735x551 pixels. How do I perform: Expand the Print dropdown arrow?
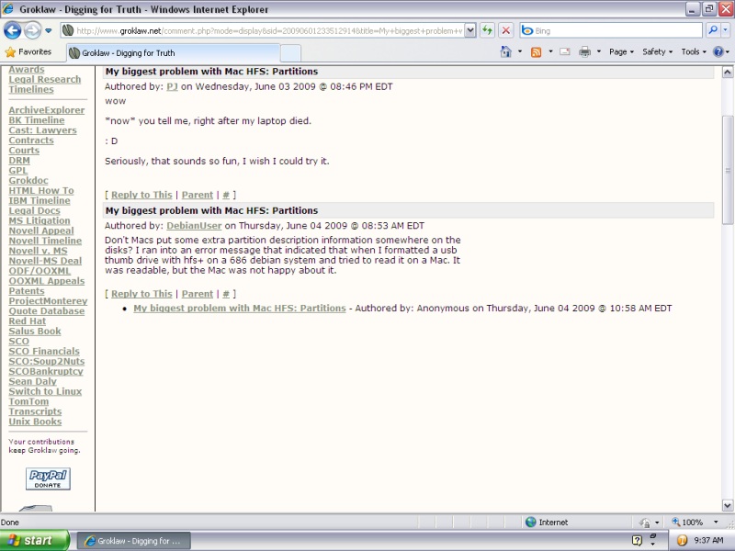(599, 51)
